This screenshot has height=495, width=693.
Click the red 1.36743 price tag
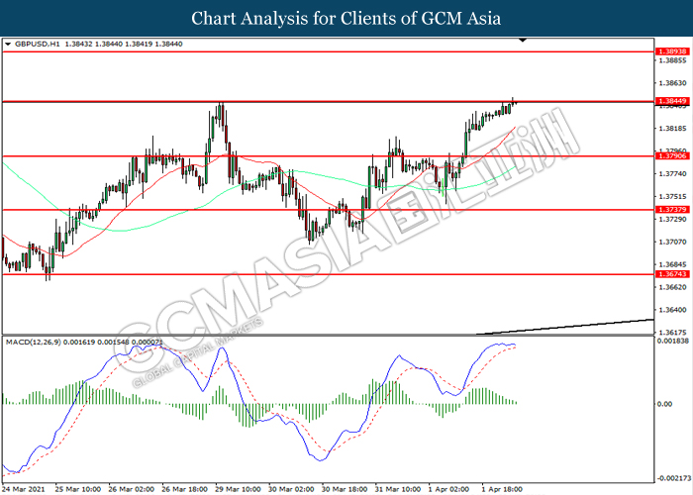(672, 274)
